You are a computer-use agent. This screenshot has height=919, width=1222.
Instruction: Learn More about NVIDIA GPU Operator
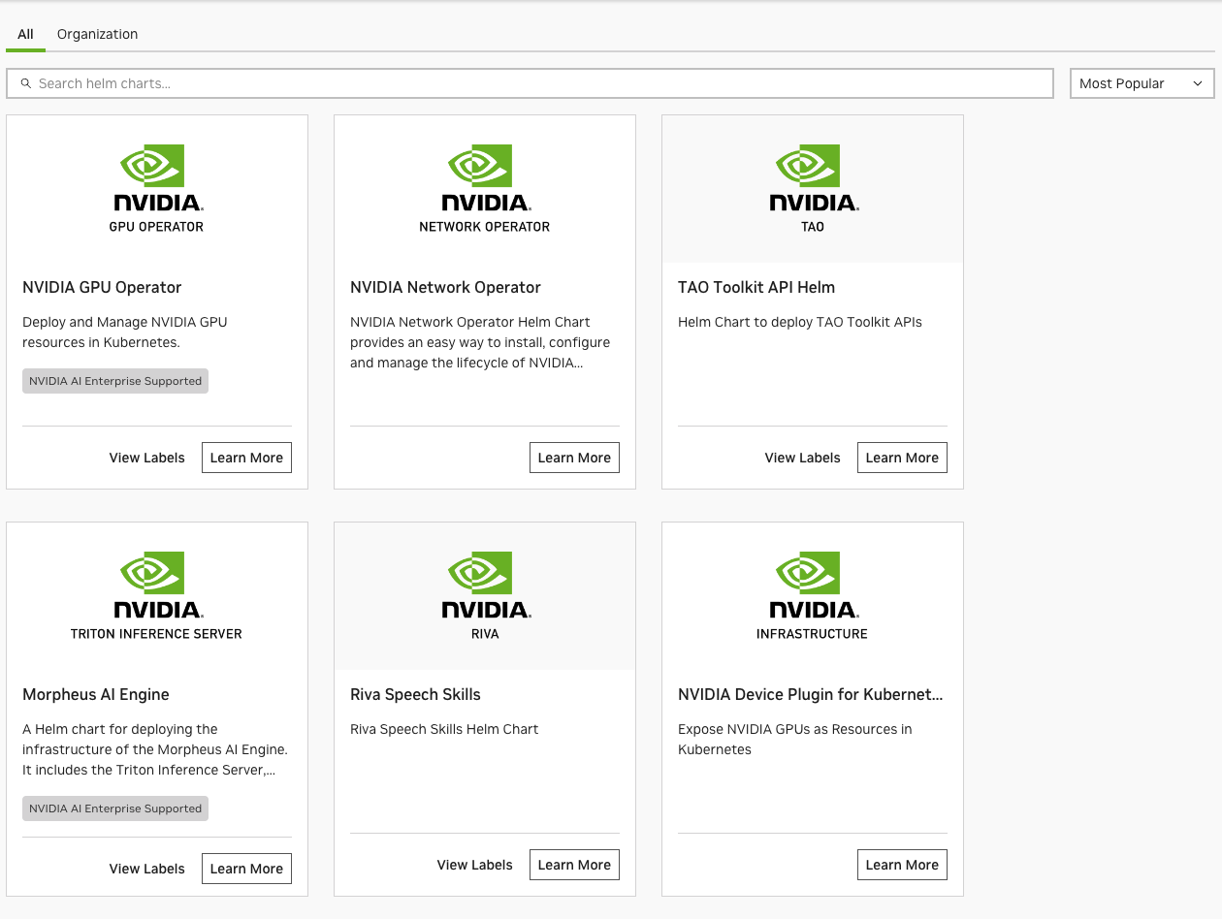246,458
